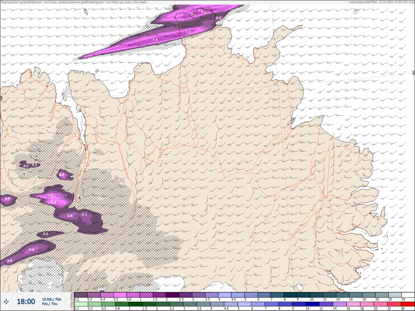The width and height of the screenshot is (415, 311).
Task: Click the '25' value in the lower legend
Action: [389, 308]
